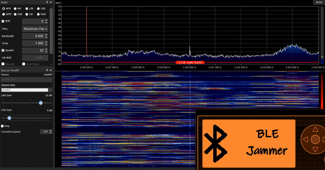Click the Bluetooth logo on BLE Jammer screen
325x170 pixels.
tap(216, 143)
